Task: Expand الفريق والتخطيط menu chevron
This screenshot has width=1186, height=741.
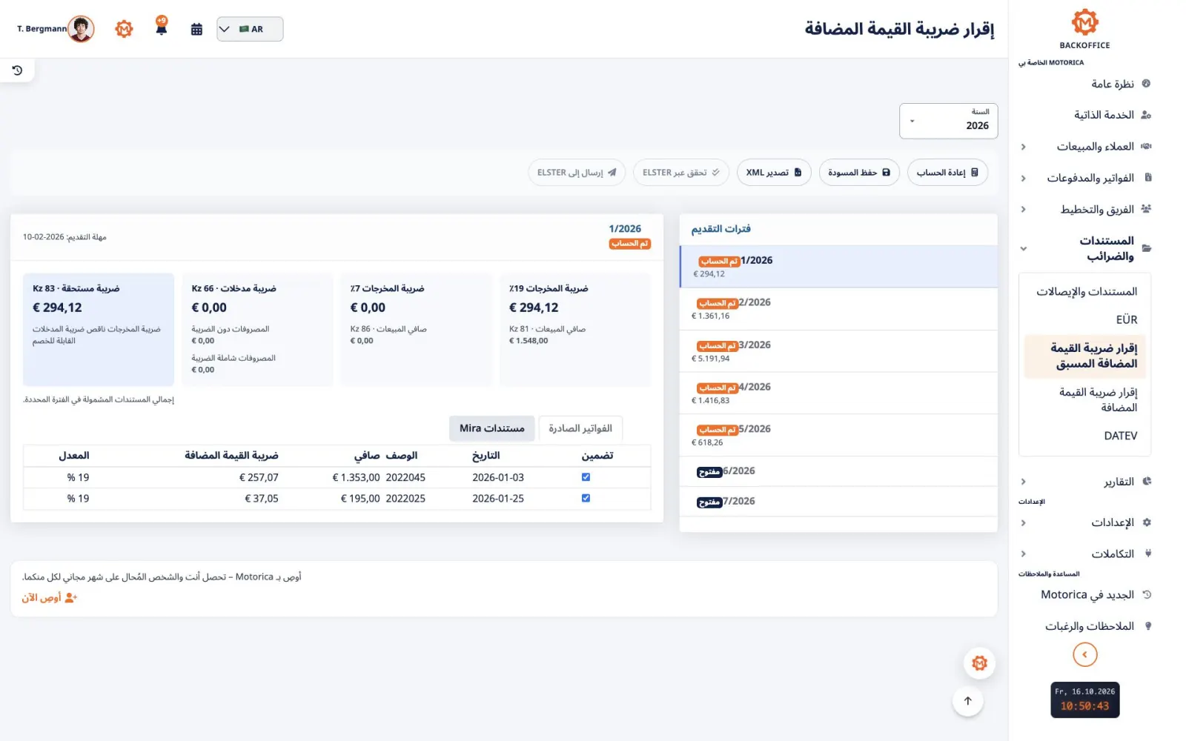Action: (x=1023, y=210)
